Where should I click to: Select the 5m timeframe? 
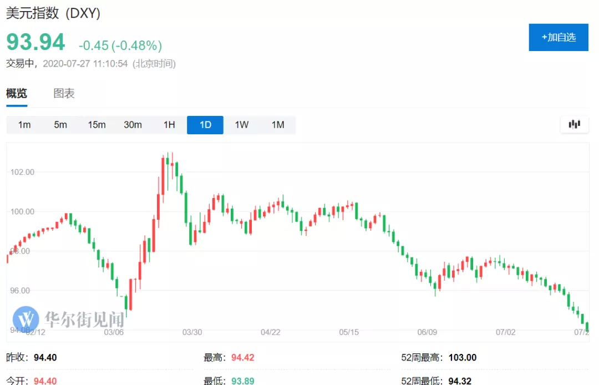(x=60, y=125)
